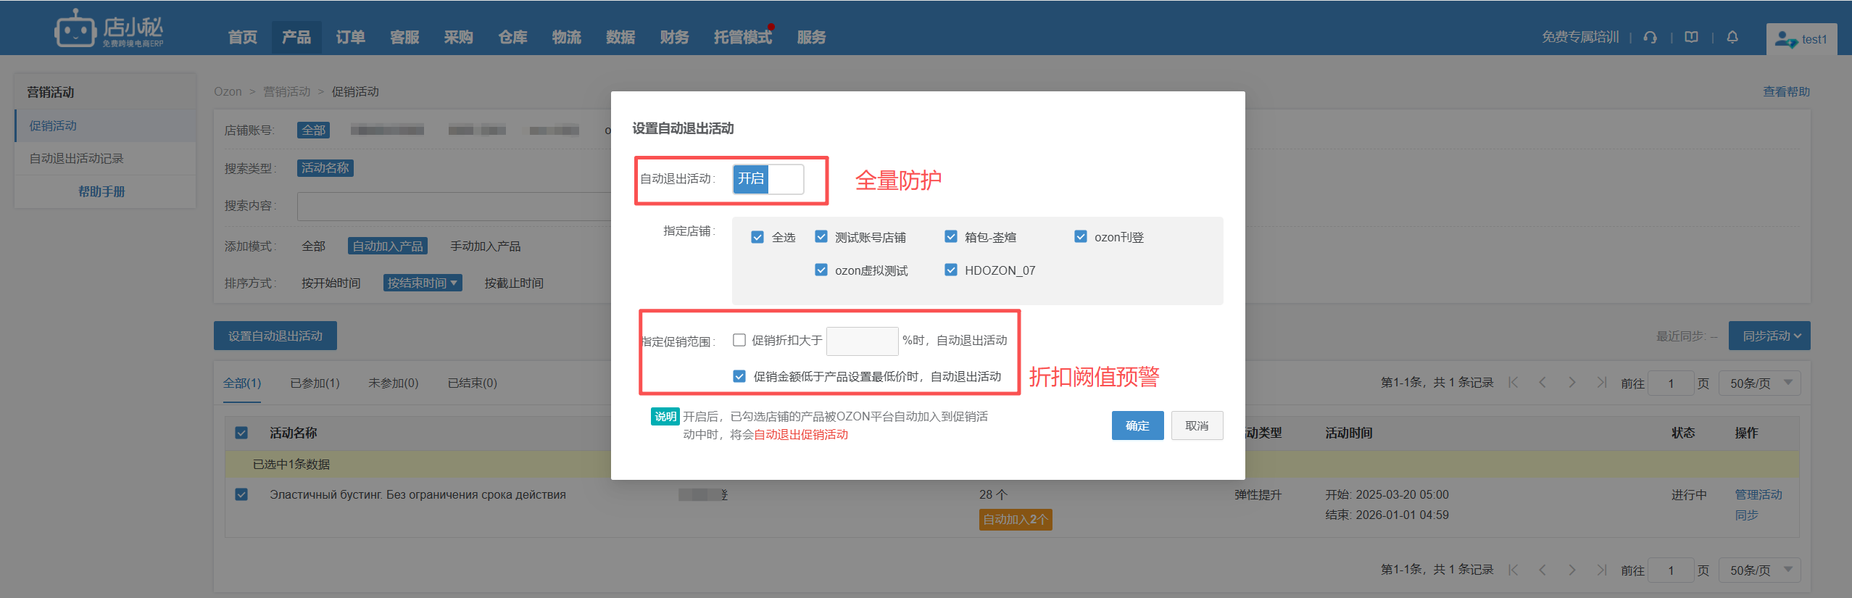Open the help book icon in header

point(1691,38)
